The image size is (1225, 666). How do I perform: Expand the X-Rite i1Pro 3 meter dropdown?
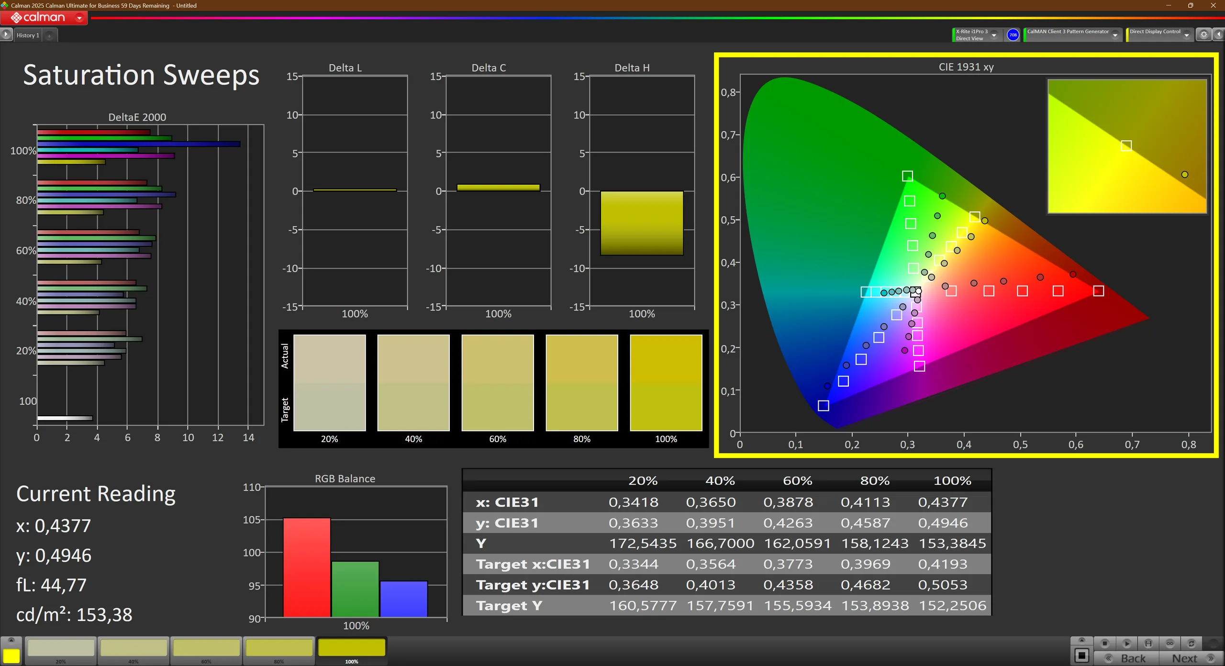[x=994, y=35]
